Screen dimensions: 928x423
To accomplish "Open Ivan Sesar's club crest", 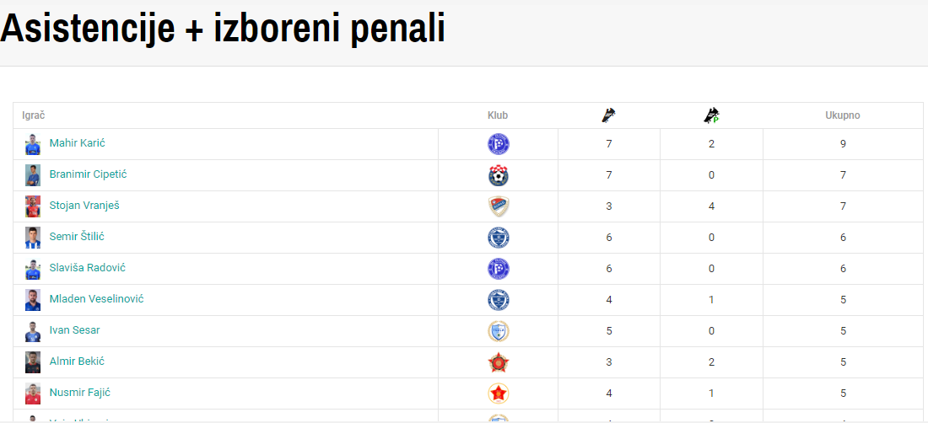I will pos(498,331).
